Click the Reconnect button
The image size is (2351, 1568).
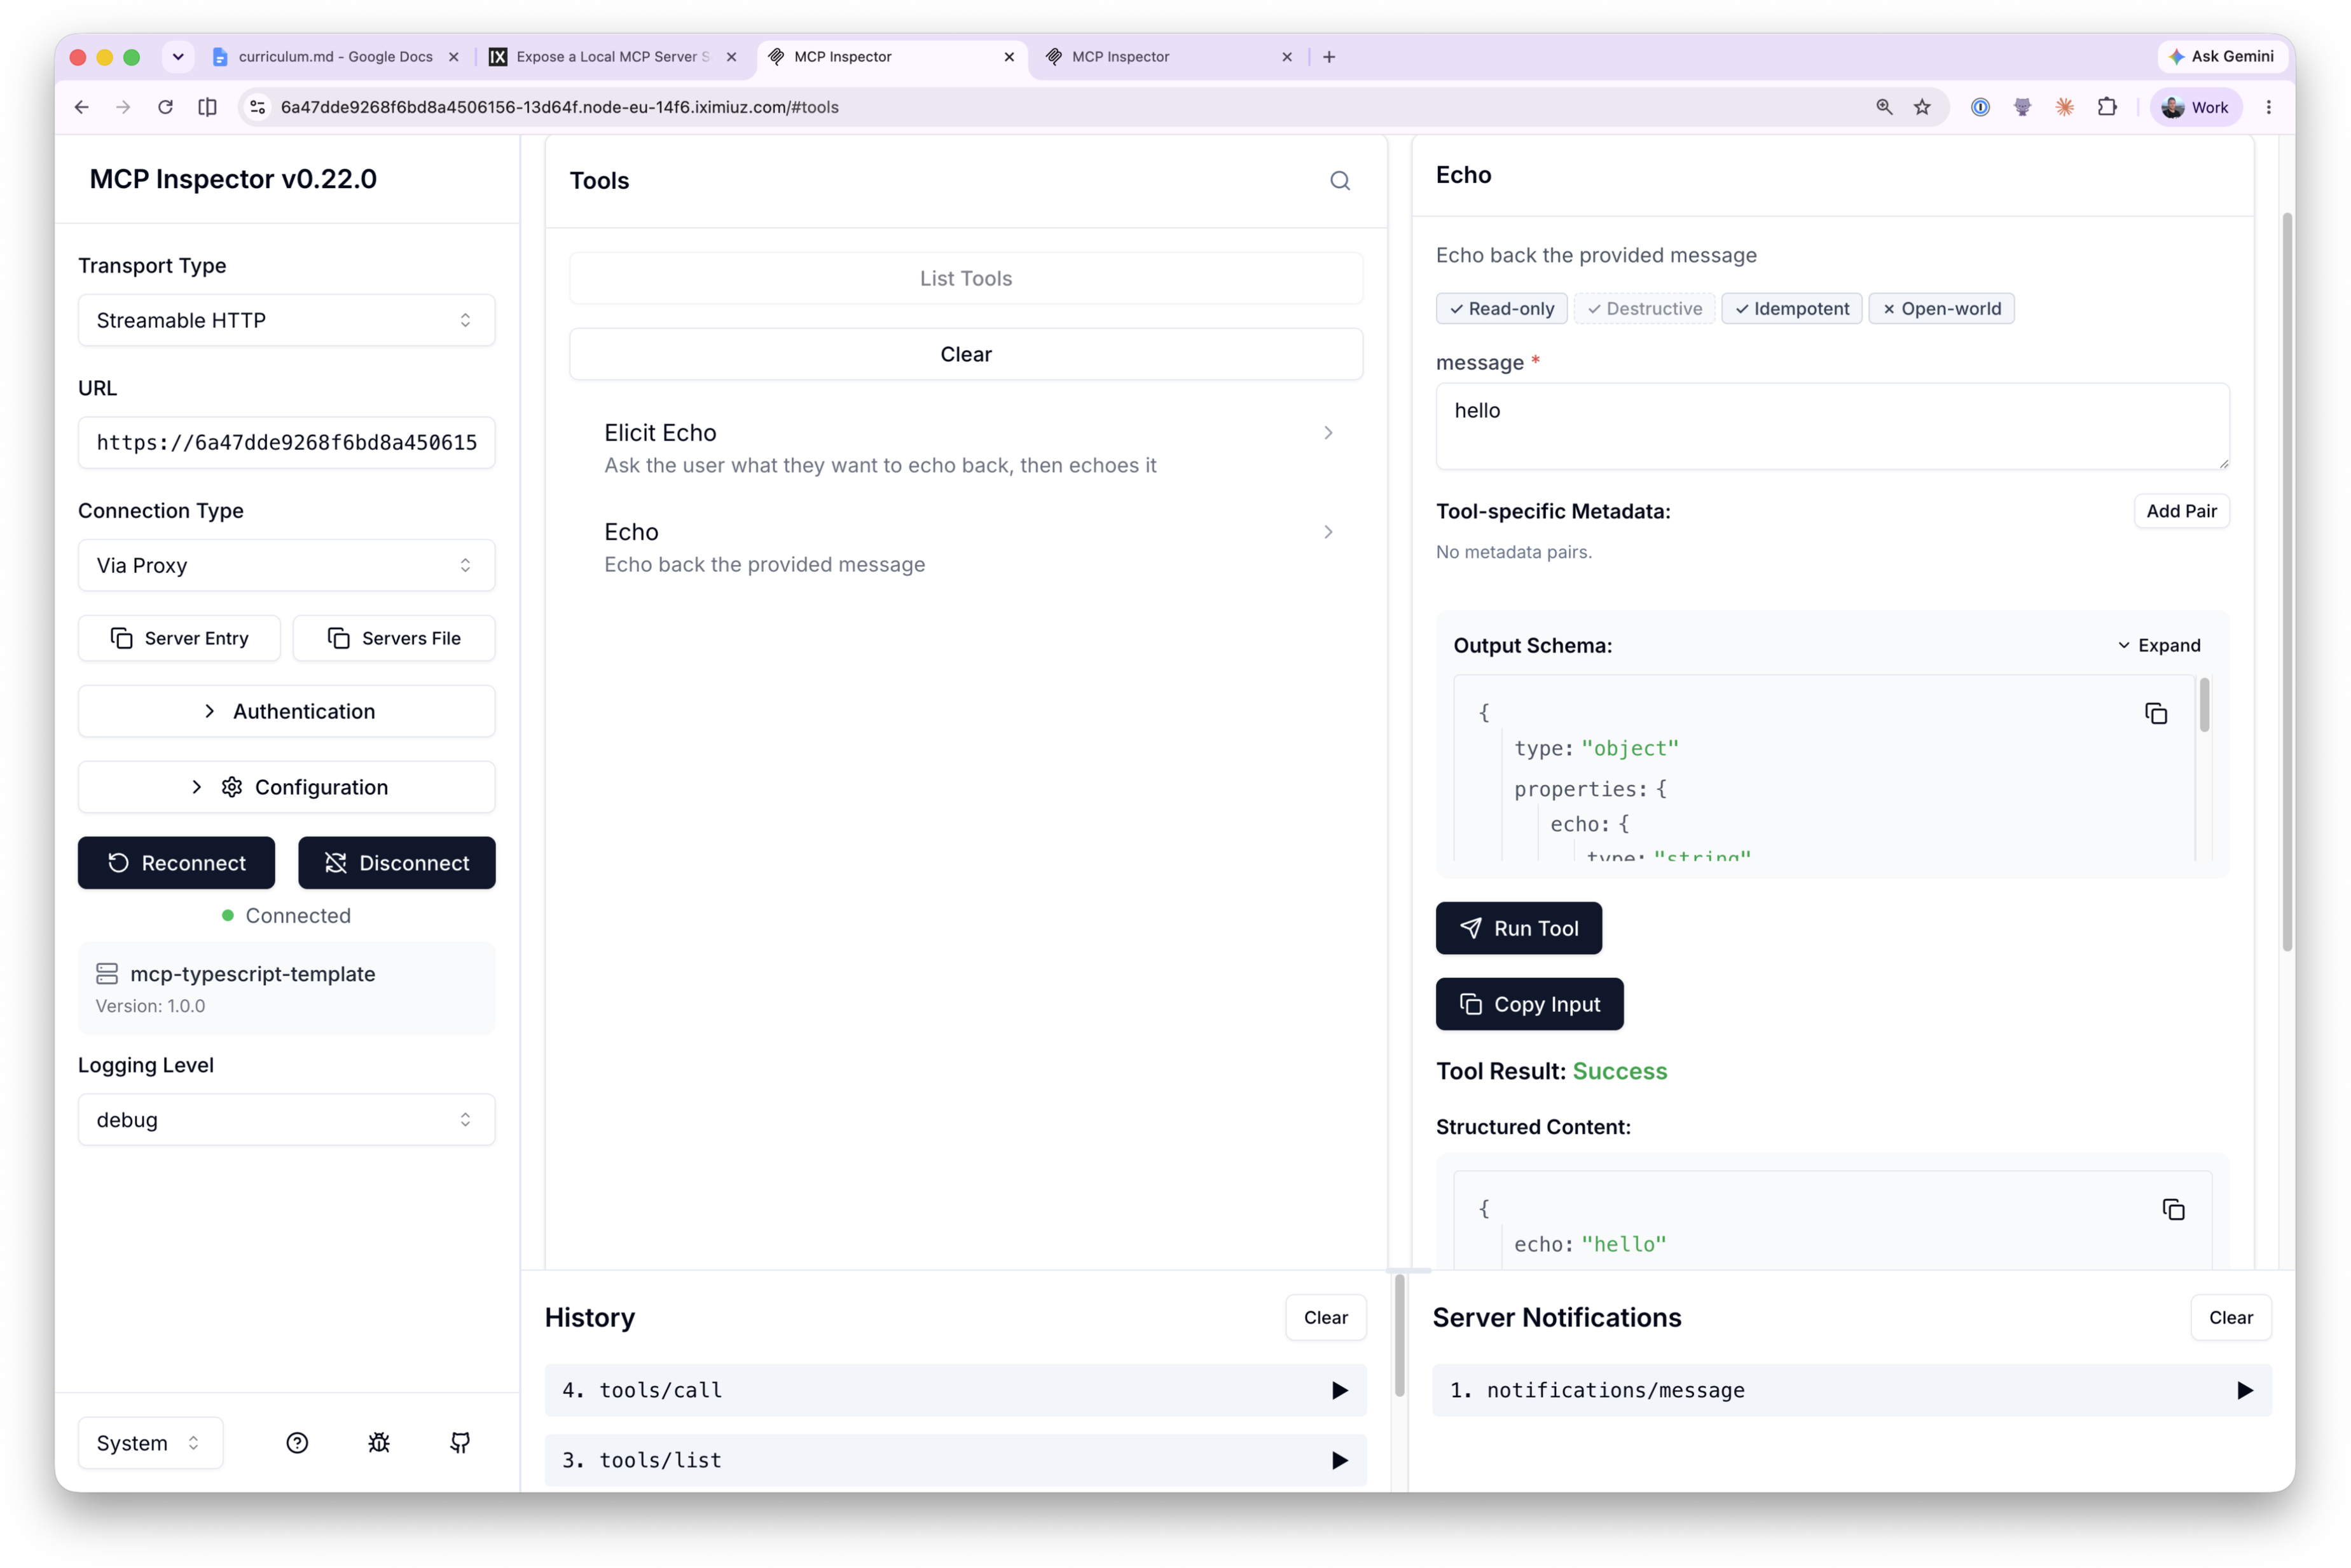click(x=176, y=862)
